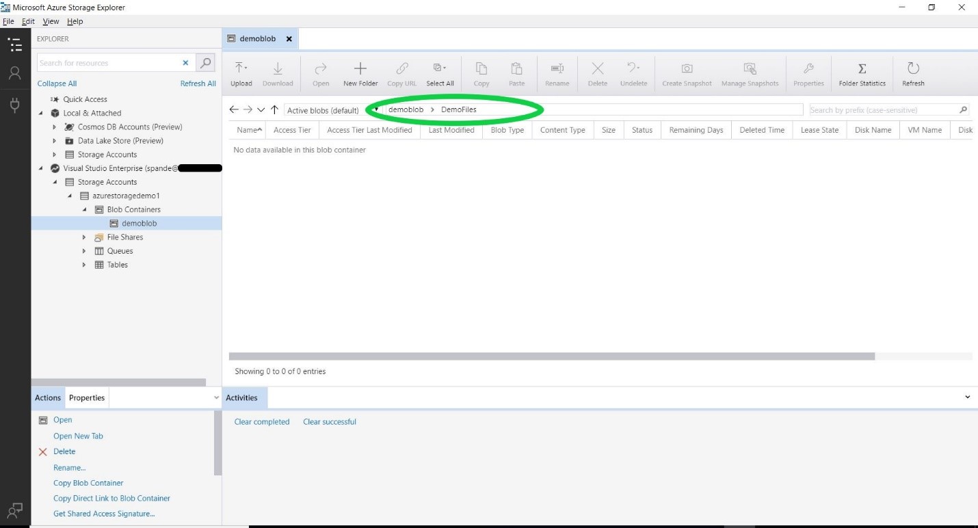Screen dimensions: 978x528
Task: Click the Search for resources field
Action: coord(108,63)
